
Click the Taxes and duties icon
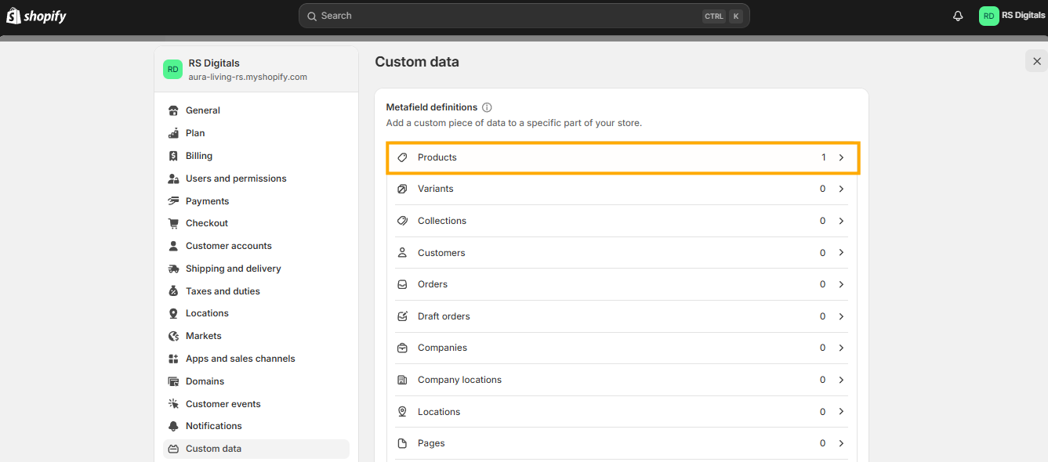point(173,291)
